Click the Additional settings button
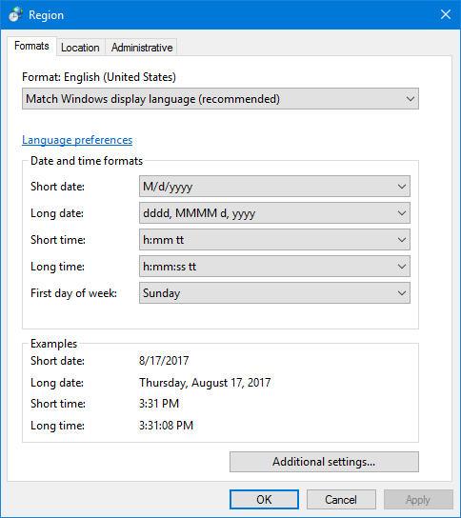Image resolution: width=461 pixels, height=518 pixels. tap(324, 462)
